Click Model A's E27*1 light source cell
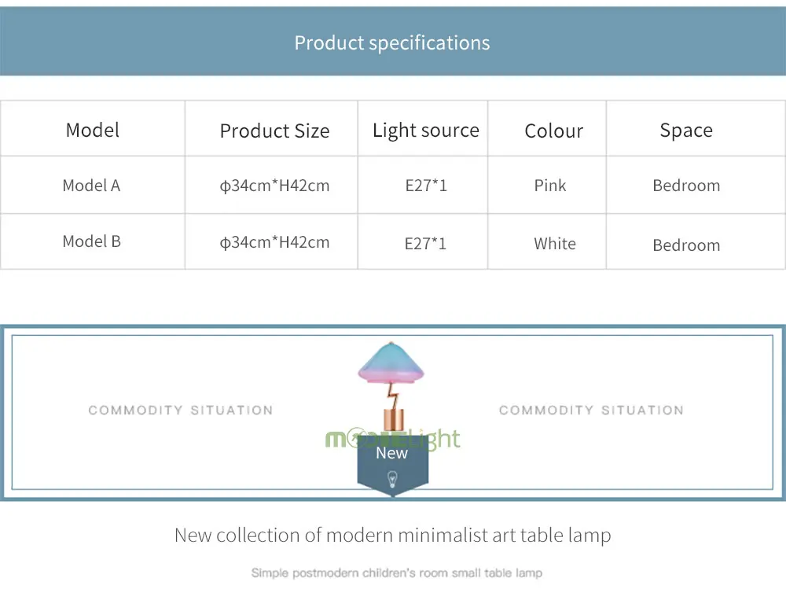786x589 pixels. pyautogui.click(x=426, y=186)
